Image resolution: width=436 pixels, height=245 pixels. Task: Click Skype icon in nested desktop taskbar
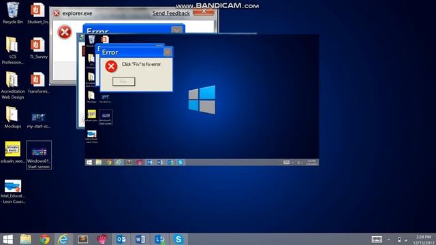(x=181, y=162)
